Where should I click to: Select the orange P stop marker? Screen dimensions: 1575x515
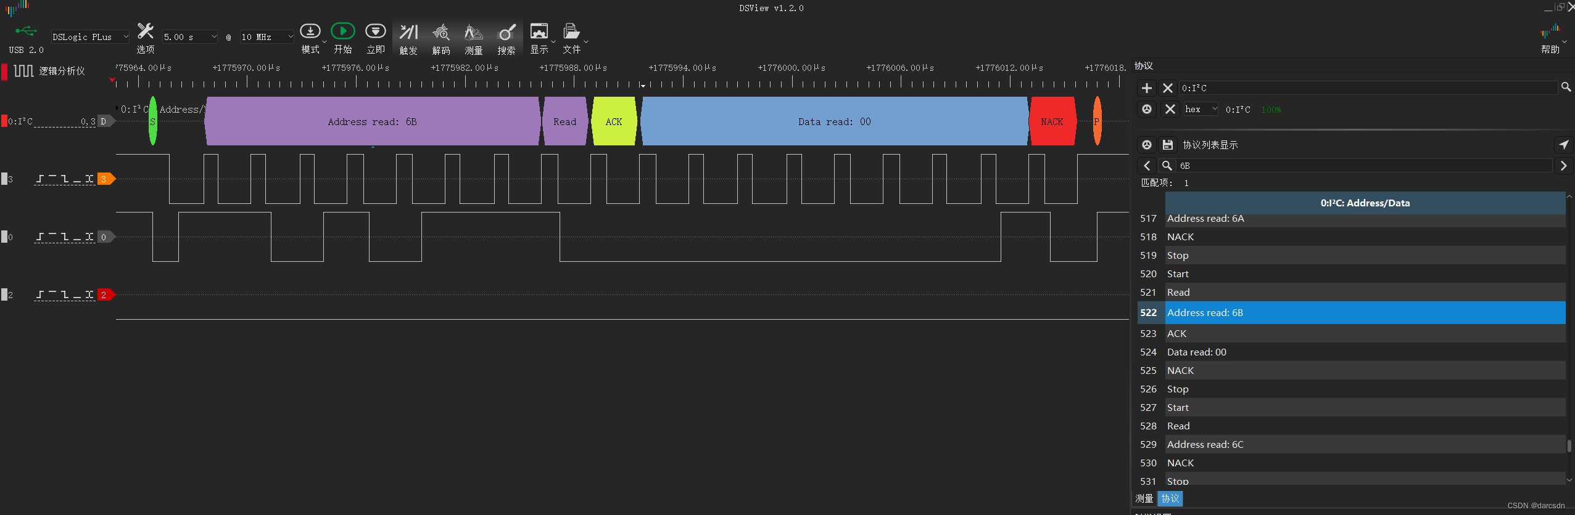coord(1096,121)
